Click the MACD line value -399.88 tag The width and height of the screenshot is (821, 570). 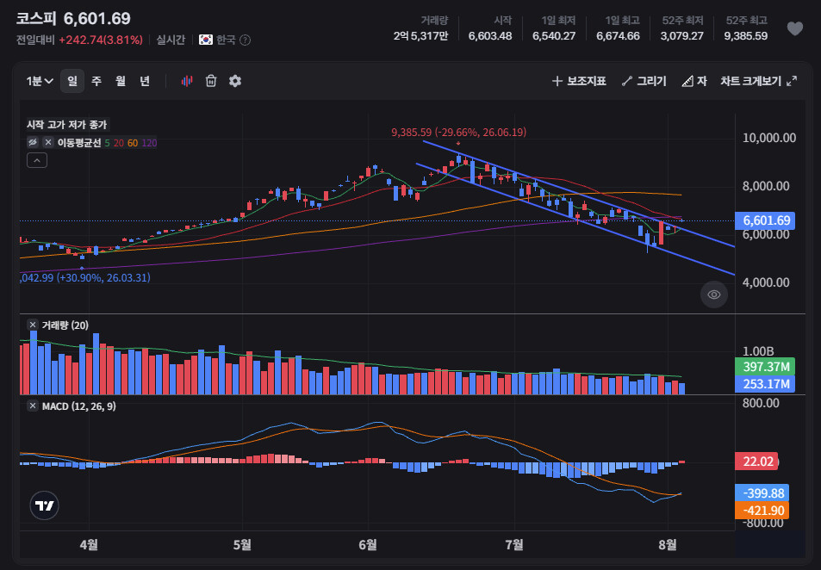click(x=762, y=493)
